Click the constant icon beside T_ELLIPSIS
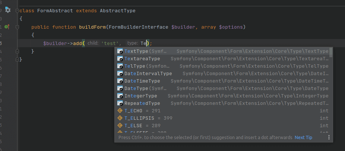This screenshot has width=345, height=151. coord(120,118)
